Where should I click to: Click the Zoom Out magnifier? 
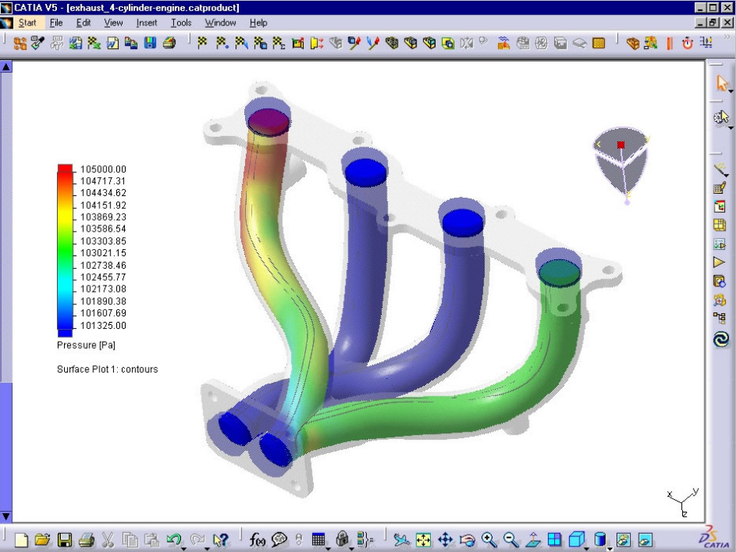(511, 540)
